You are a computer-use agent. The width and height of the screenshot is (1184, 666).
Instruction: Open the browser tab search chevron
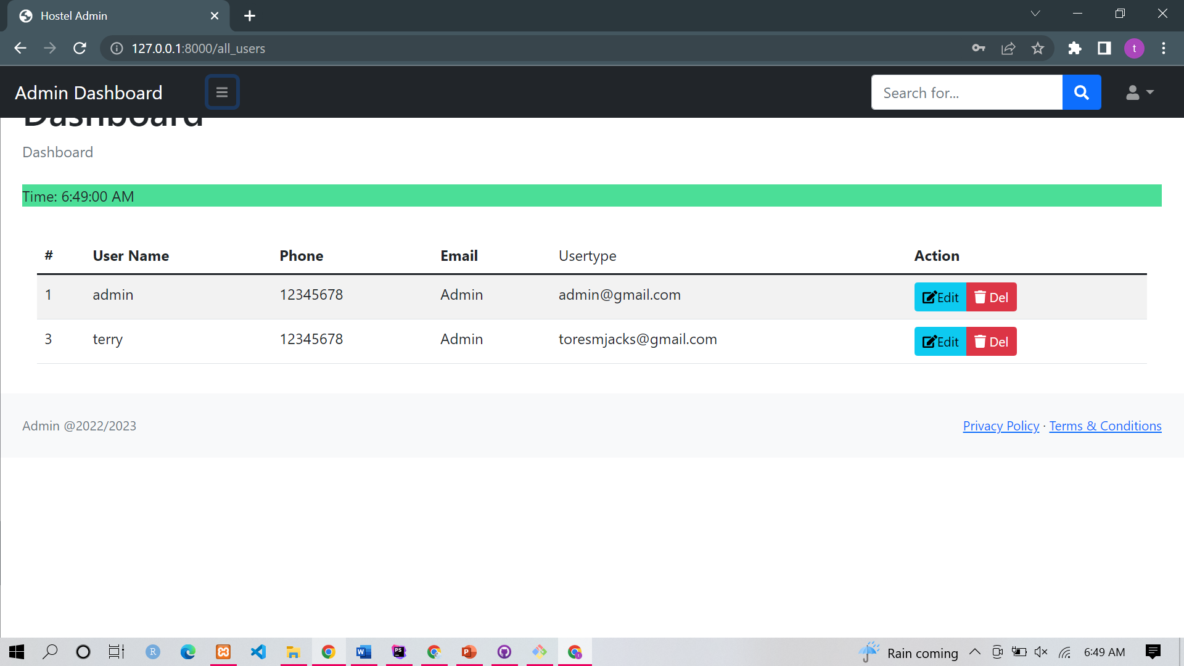(1035, 13)
